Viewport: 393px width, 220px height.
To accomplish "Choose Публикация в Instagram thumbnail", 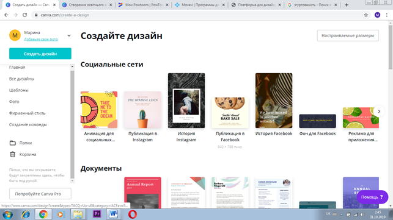I will [x=142, y=110].
